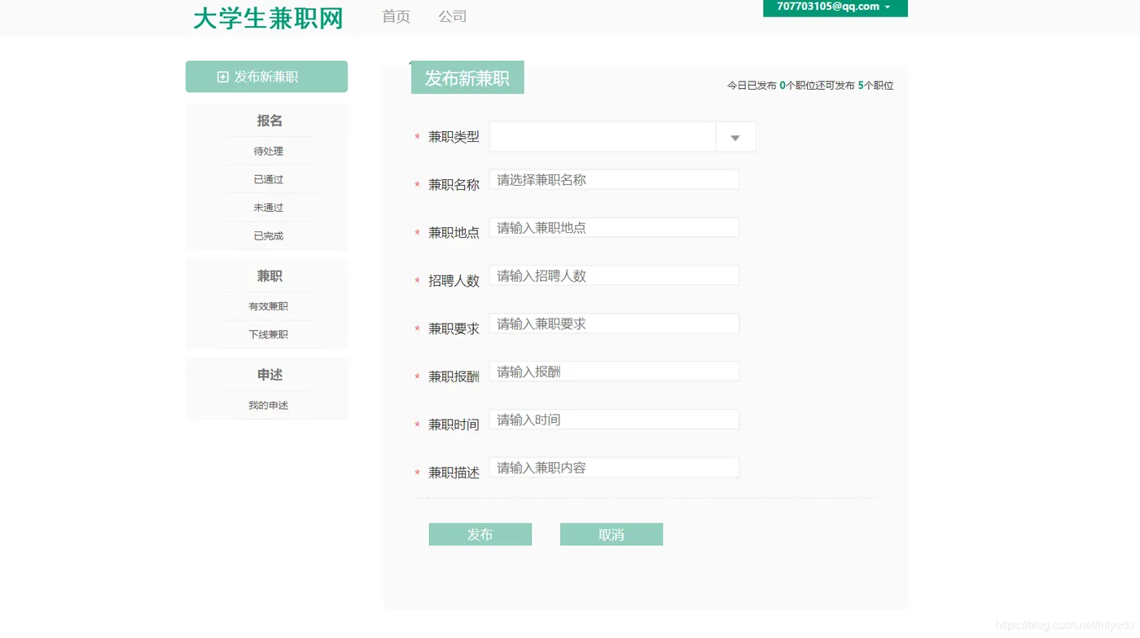The width and height of the screenshot is (1140, 638).
Task: Click the 兼职报酬 field label
Action: pos(454,376)
